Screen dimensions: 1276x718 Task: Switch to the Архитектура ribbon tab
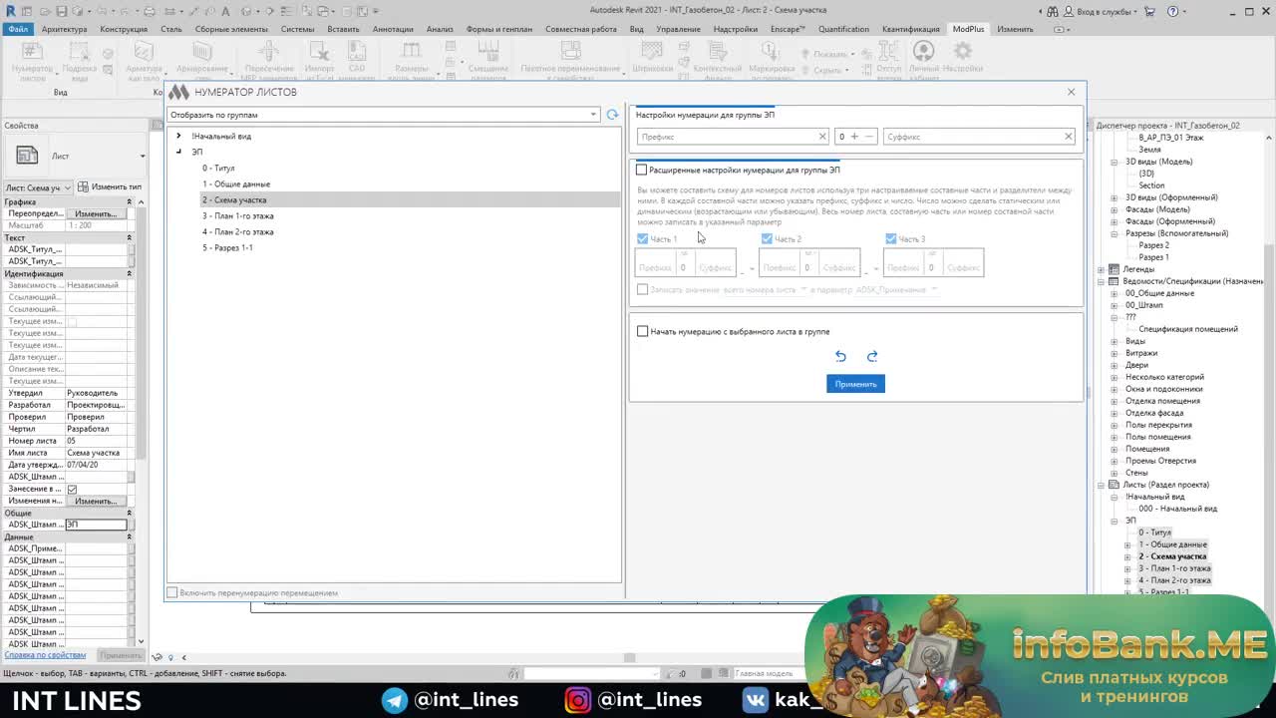[x=65, y=29]
